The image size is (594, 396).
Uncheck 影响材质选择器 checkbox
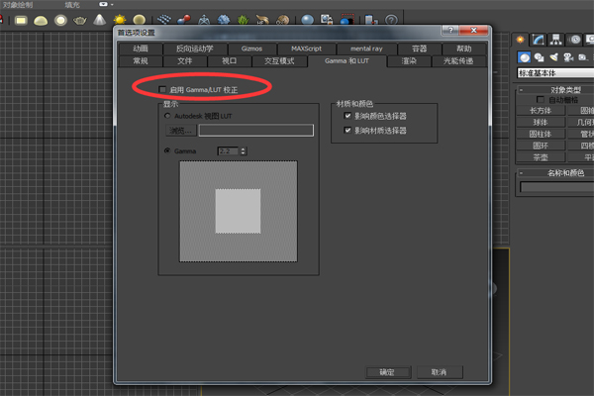(x=347, y=130)
